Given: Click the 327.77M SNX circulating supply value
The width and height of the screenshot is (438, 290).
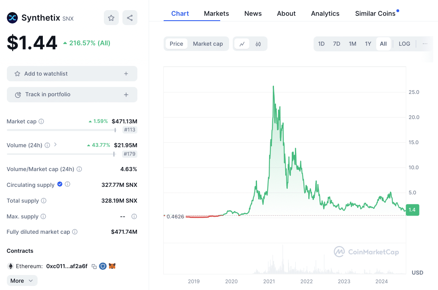Looking at the screenshot, I should (119, 185).
